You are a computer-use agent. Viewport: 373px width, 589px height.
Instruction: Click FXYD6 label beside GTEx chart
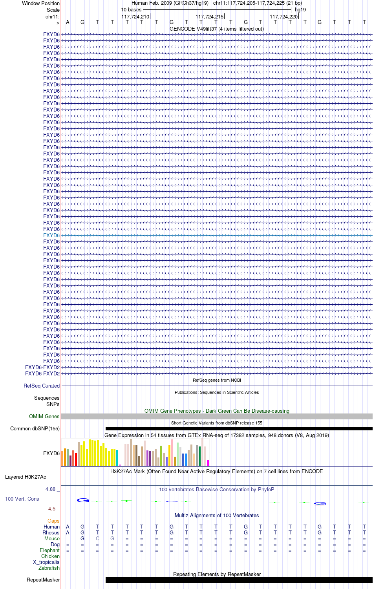click(51, 453)
